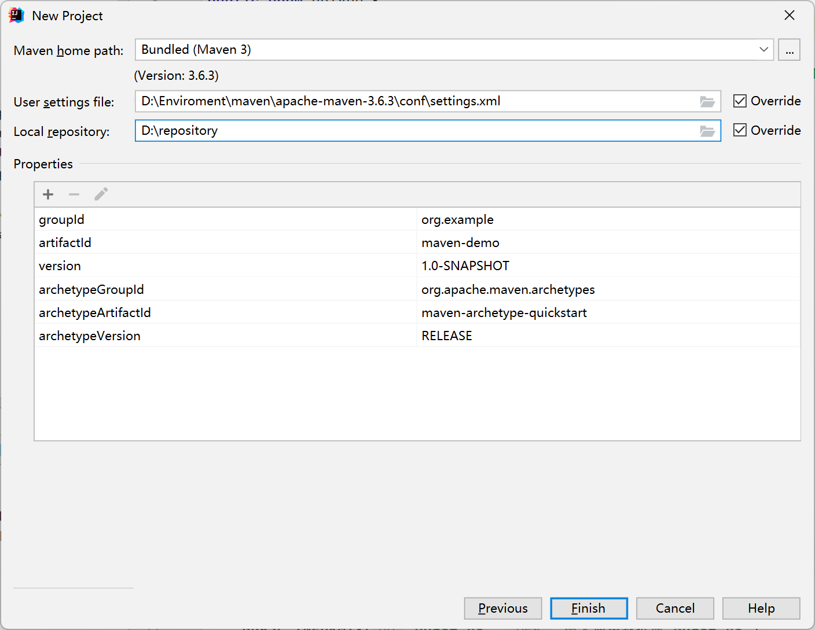
Task: Select the archetypeVersion property row
Action: (226, 336)
